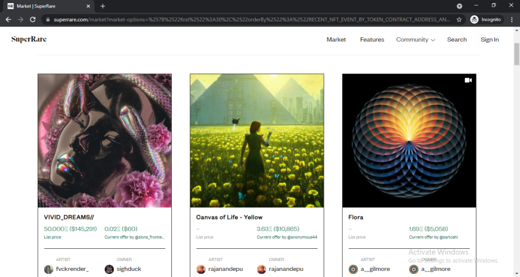The height and width of the screenshot is (277, 520).
Task: Click the browser forward arrow
Action: [x=21, y=20]
